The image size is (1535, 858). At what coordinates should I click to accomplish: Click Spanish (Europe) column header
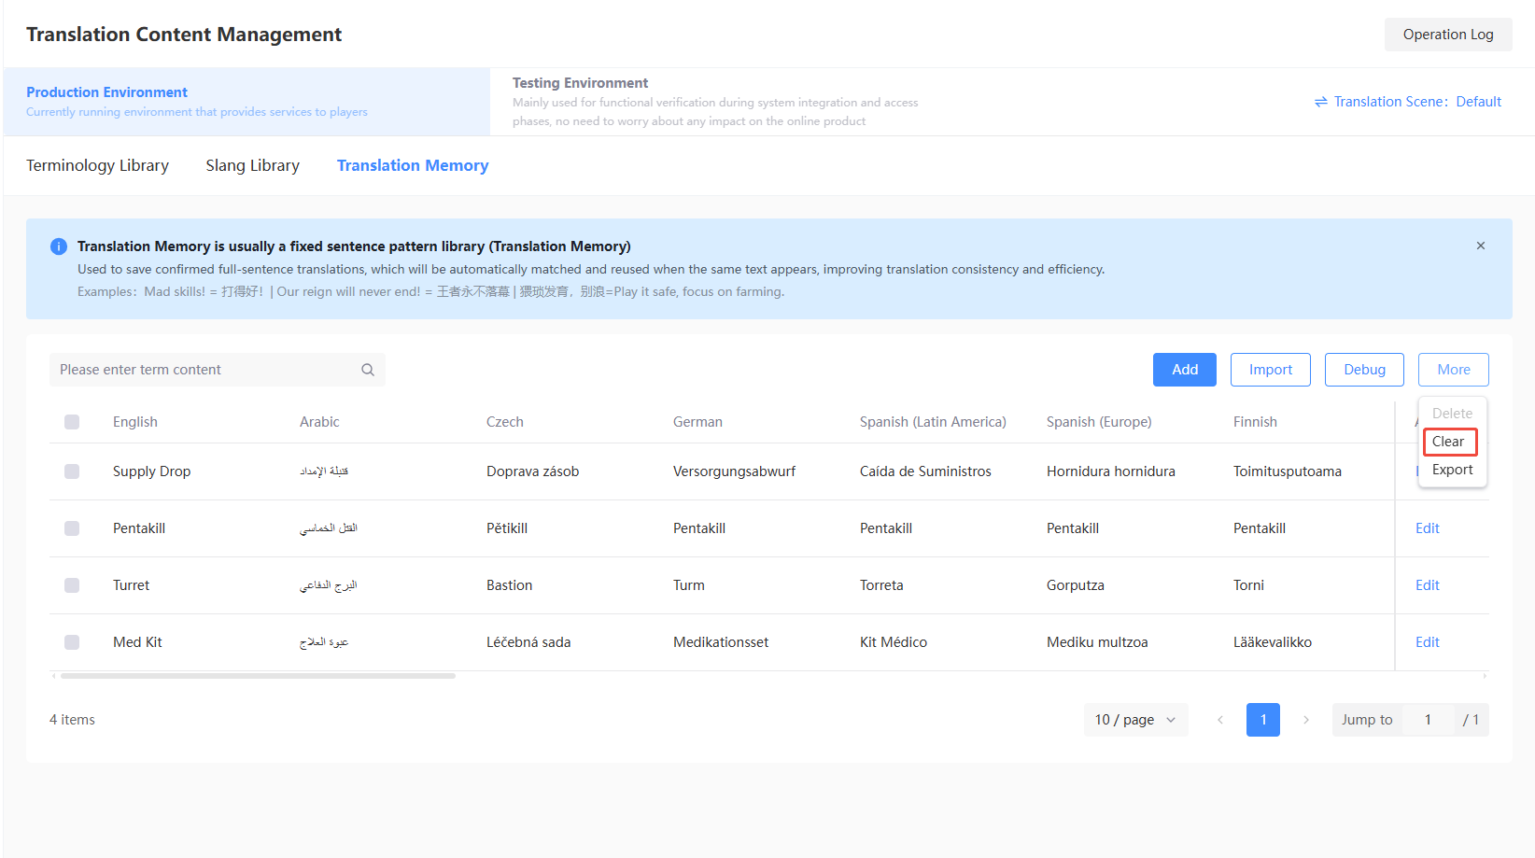coord(1099,422)
